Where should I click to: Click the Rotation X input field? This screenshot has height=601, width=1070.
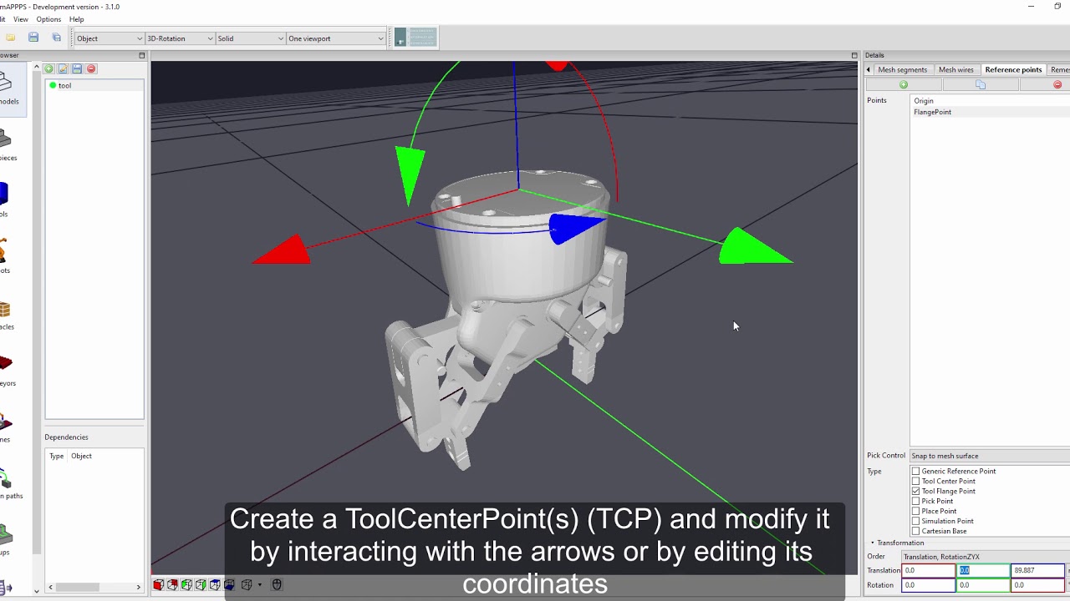[929, 585]
